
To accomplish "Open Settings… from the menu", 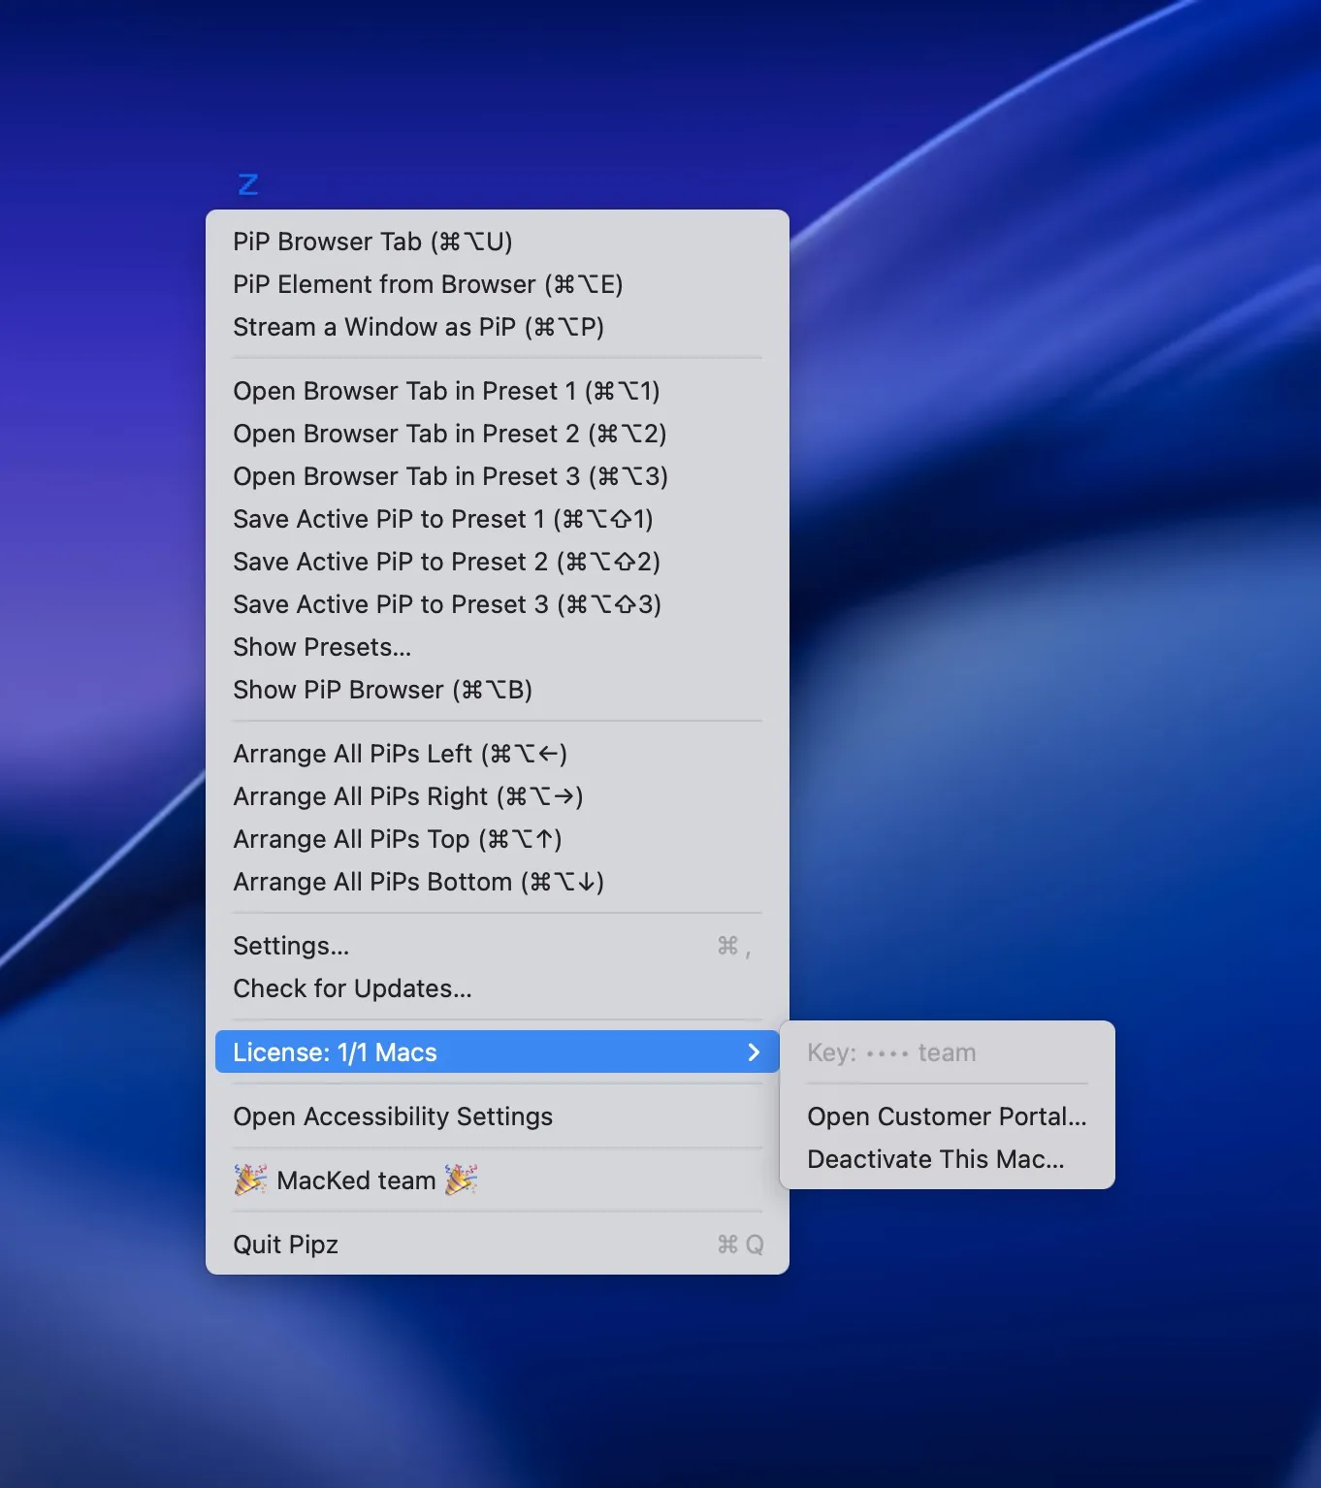I will coord(498,946).
